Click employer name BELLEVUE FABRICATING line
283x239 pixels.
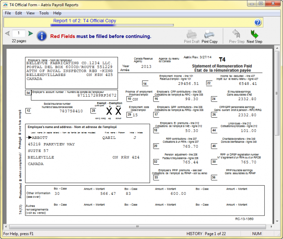(x=69, y=63)
